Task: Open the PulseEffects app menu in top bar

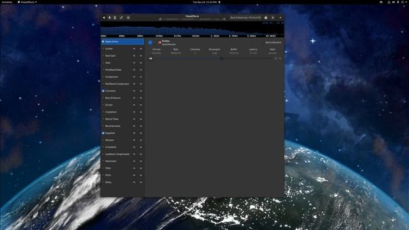Action: (x=27, y=2)
